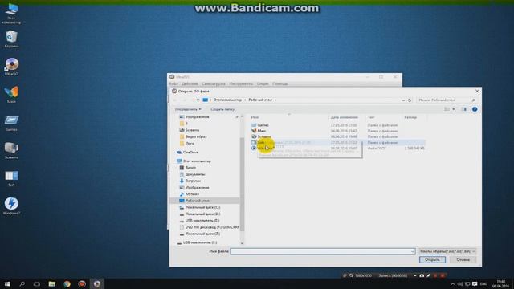Expand breadcrumb arrow after Рабочий стол
514x289 pixels.
pyautogui.click(x=275, y=100)
